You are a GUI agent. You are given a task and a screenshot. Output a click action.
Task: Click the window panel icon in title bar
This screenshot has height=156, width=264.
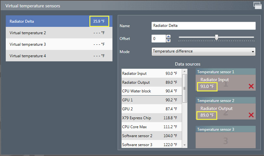[257, 5]
